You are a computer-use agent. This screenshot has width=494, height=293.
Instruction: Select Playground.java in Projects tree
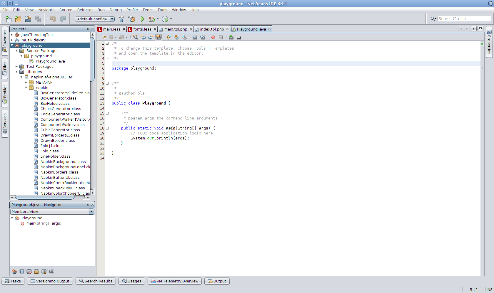[50, 61]
